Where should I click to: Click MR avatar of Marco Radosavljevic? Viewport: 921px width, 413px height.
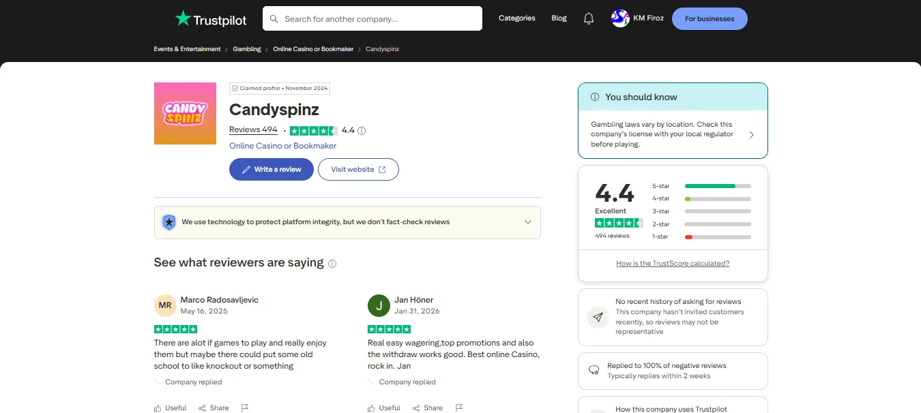pyautogui.click(x=165, y=305)
